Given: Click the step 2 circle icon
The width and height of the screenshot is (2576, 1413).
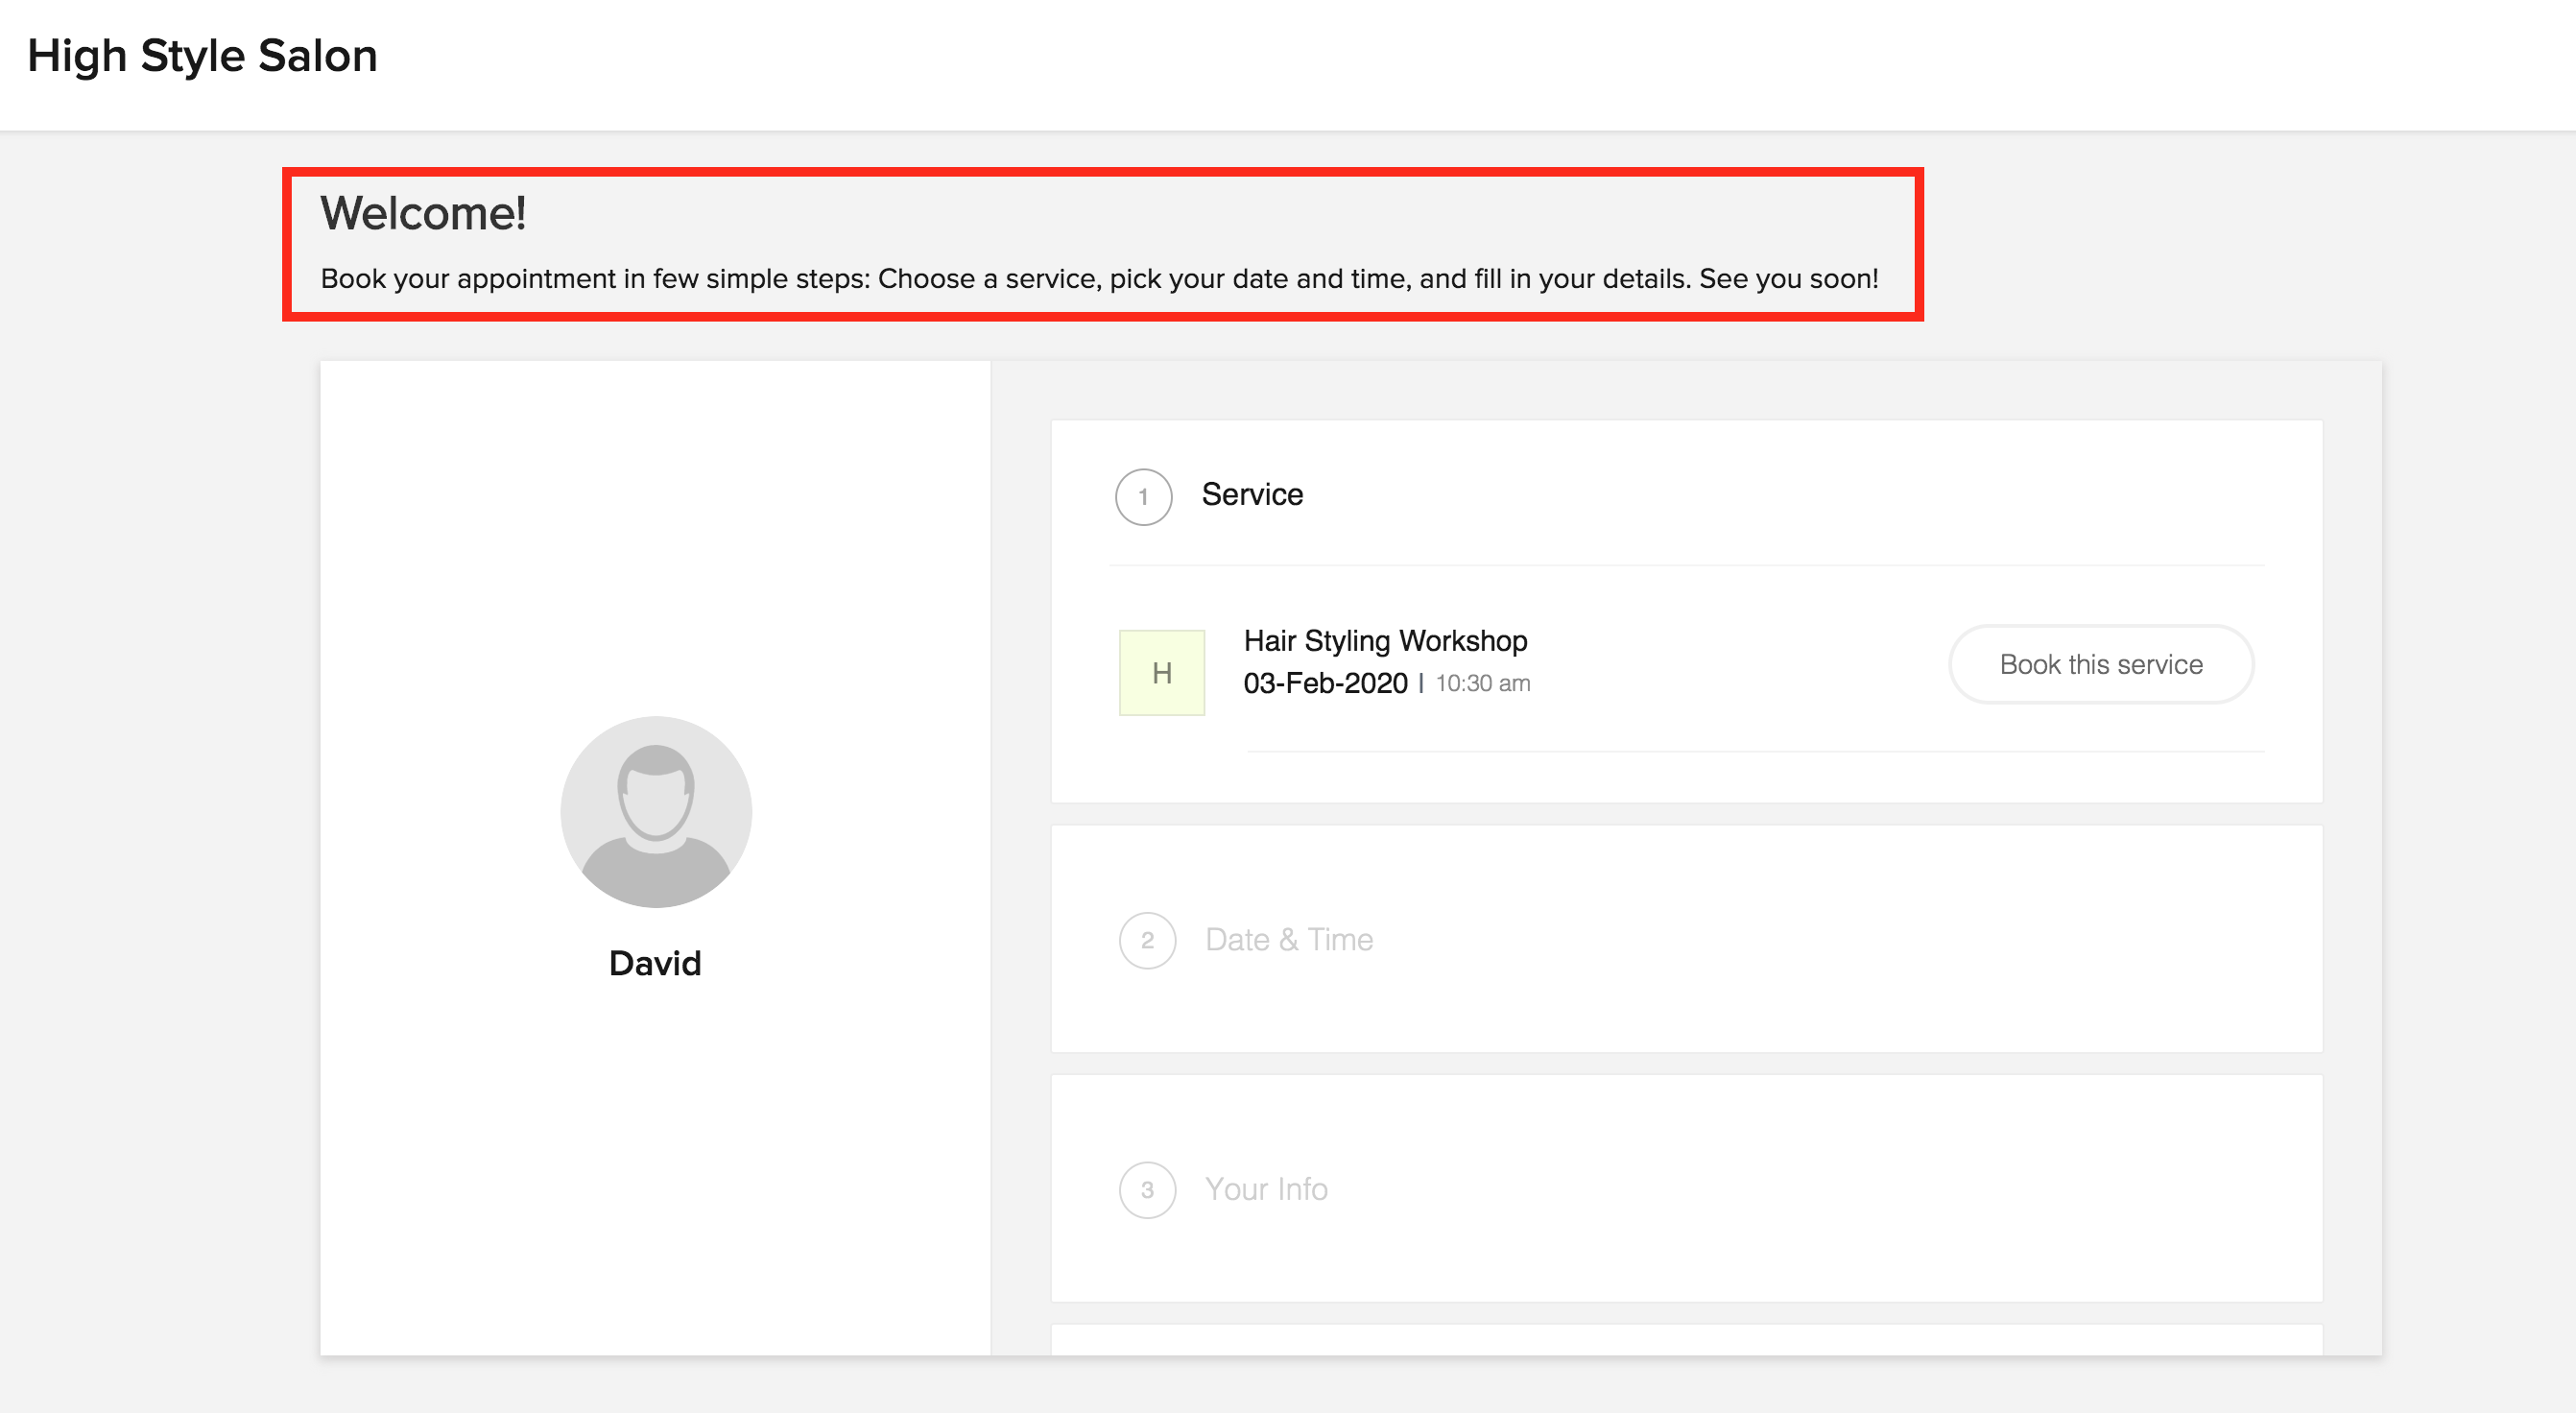Looking at the screenshot, I should [x=1147, y=940].
